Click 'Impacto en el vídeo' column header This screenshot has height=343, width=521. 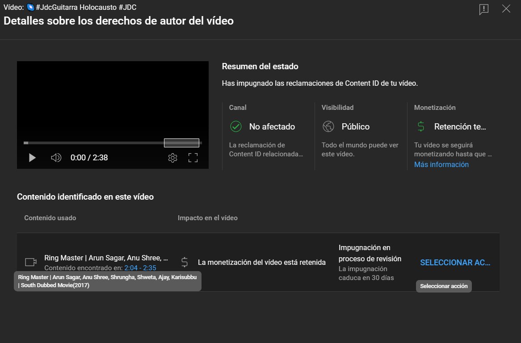(208, 218)
